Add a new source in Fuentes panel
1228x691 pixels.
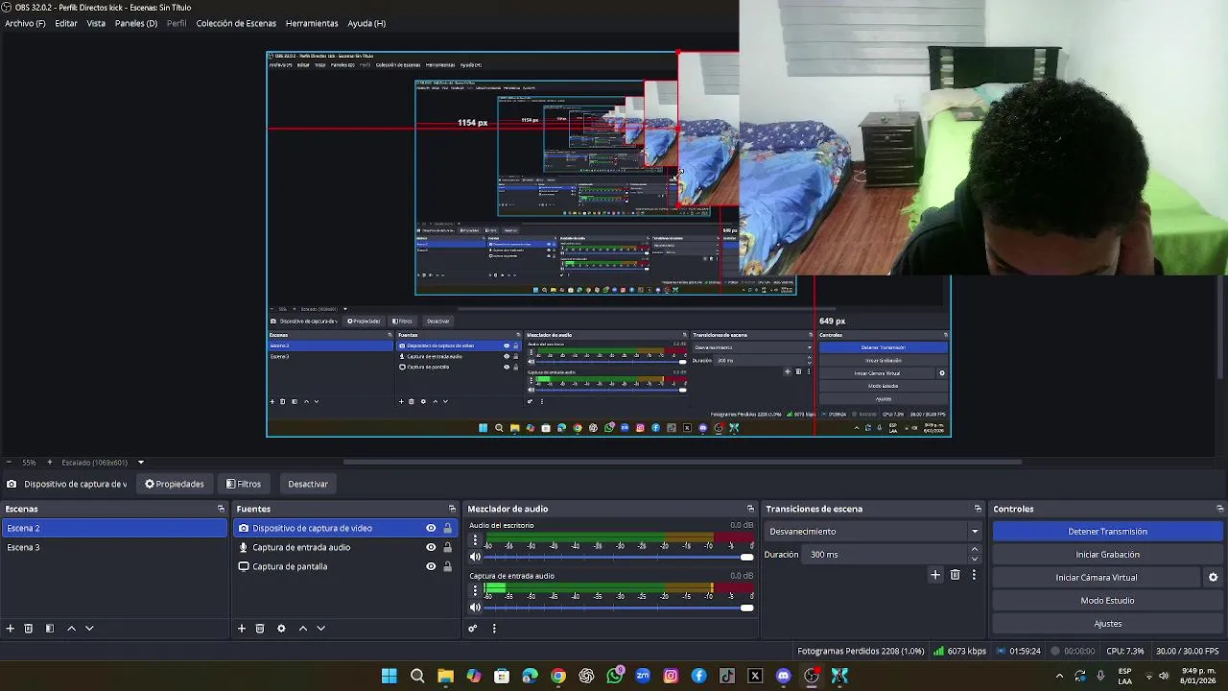click(x=242, y=629)
